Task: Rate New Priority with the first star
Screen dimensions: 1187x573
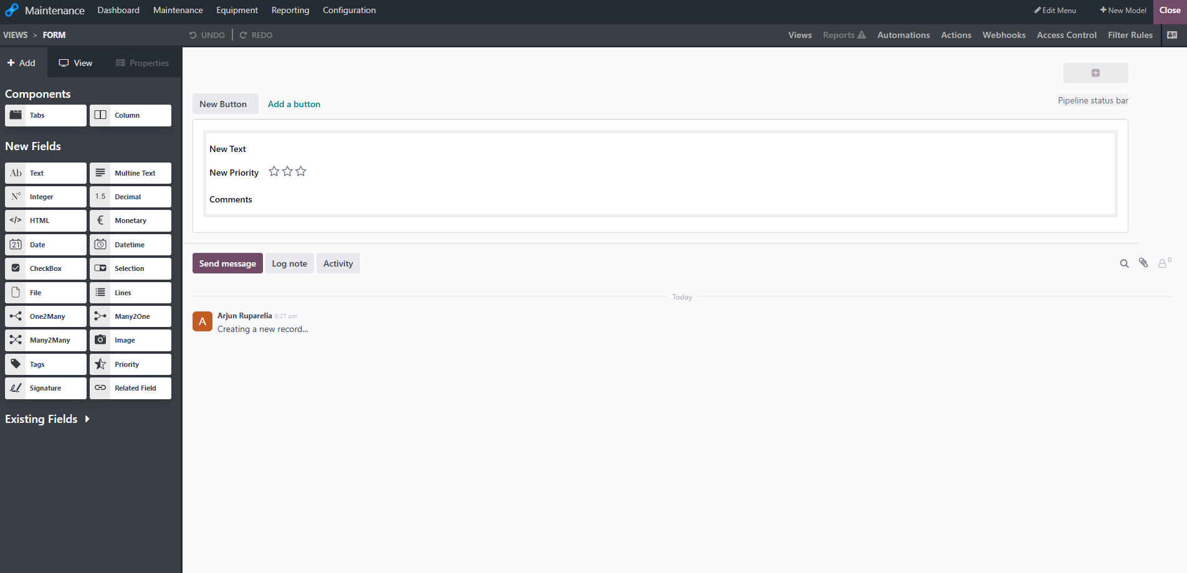Action: (274, 171)
